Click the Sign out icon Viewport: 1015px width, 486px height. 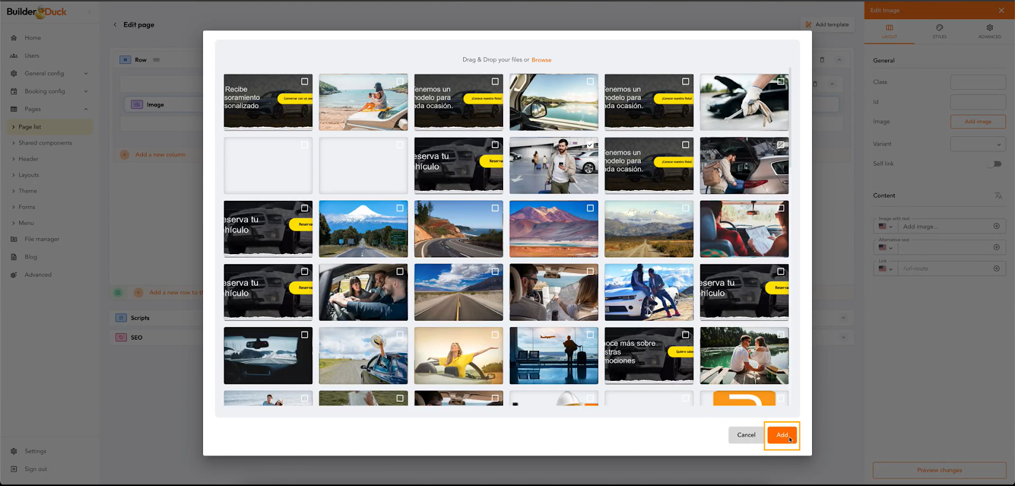pos(14,470)
